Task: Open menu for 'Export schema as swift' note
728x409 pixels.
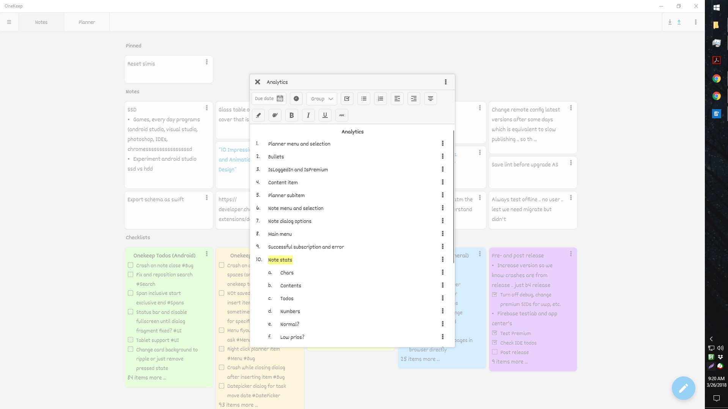Action: tap(207, 197)
